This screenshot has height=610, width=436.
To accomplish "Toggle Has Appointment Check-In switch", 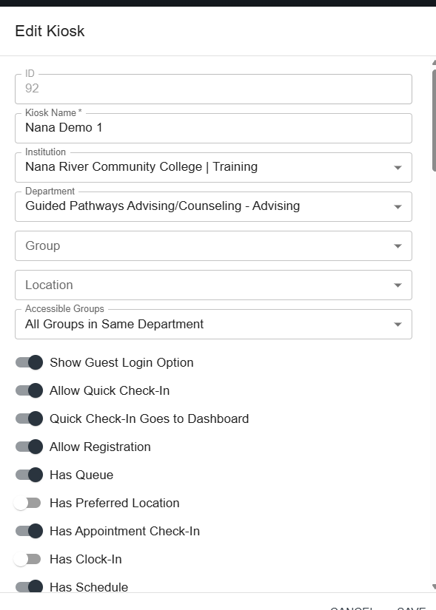I will coord(29,531).
